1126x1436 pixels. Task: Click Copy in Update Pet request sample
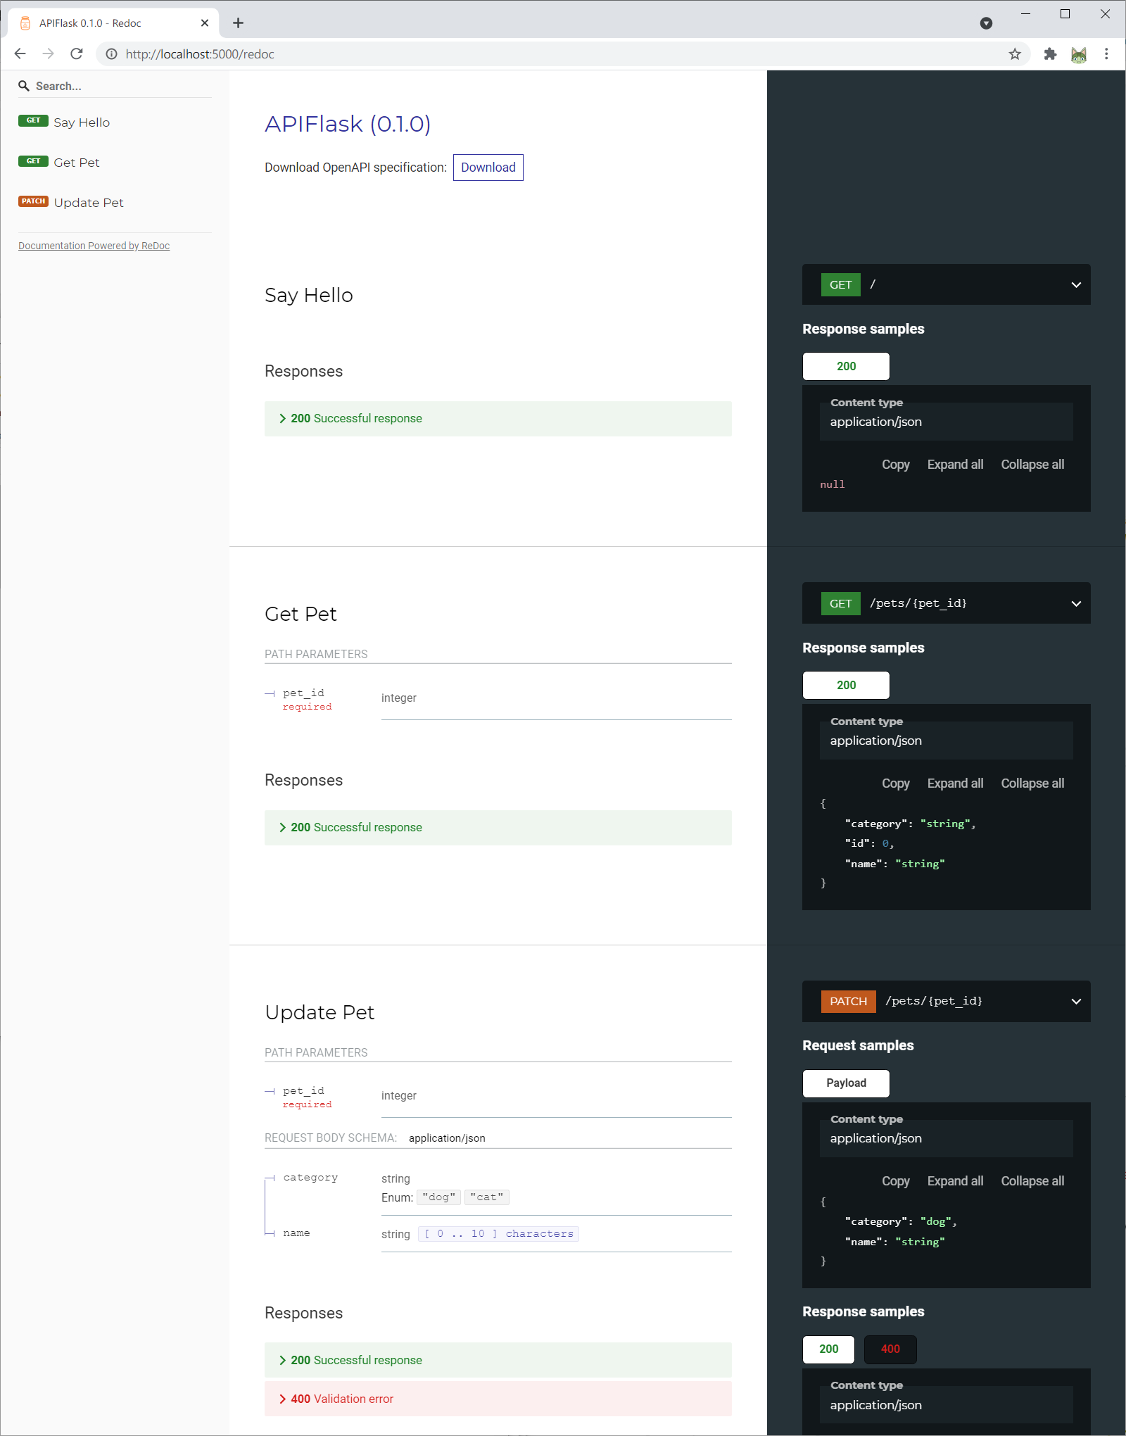click(x=895, y=1181)
